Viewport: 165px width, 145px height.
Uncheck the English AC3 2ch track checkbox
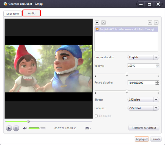(97, 29)
